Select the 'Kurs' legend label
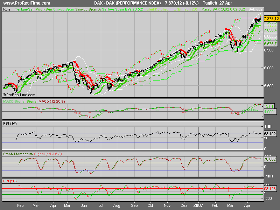280x210 pixels. pyautogui.click(x=7, y=9)
